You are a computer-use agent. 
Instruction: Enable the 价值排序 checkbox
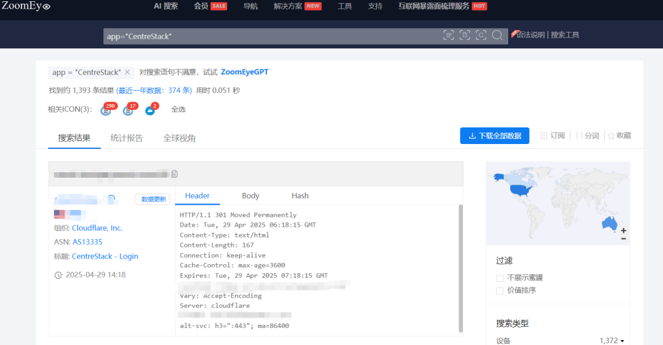[x=500, y=290]
